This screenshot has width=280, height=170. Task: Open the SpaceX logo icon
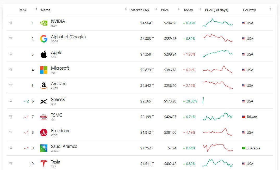pyautogui.click(x=44, y=101)
